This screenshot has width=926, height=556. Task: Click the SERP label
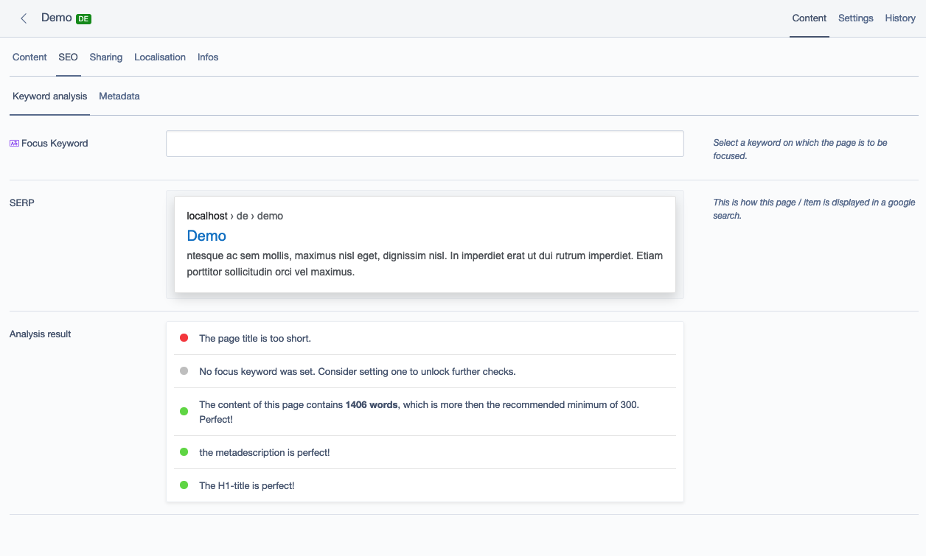22,203
